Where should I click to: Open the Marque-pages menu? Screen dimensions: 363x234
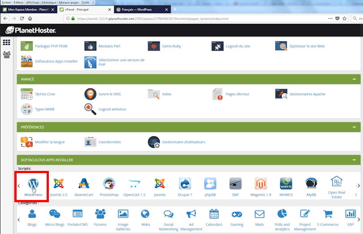[x=69, y=2]
